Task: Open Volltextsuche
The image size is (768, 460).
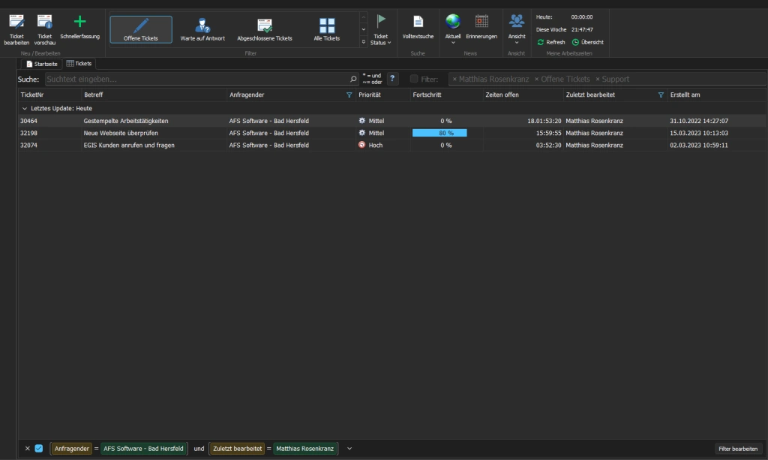Action: pyautogui.click(x=418, y=27)
